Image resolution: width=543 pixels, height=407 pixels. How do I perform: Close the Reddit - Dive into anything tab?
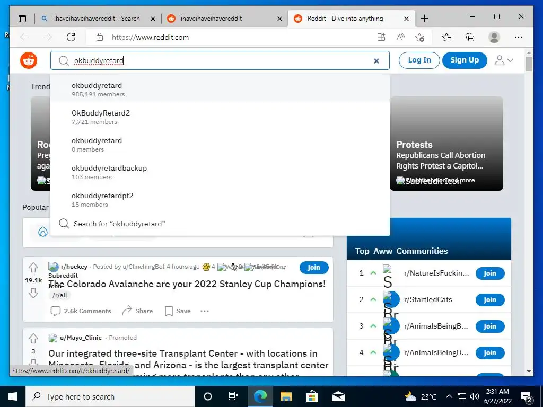pyautogui.click(x=407, y=19)
